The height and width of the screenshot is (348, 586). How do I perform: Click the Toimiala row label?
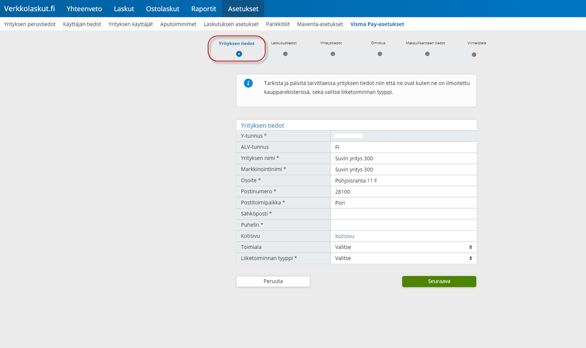coord(251,247)
